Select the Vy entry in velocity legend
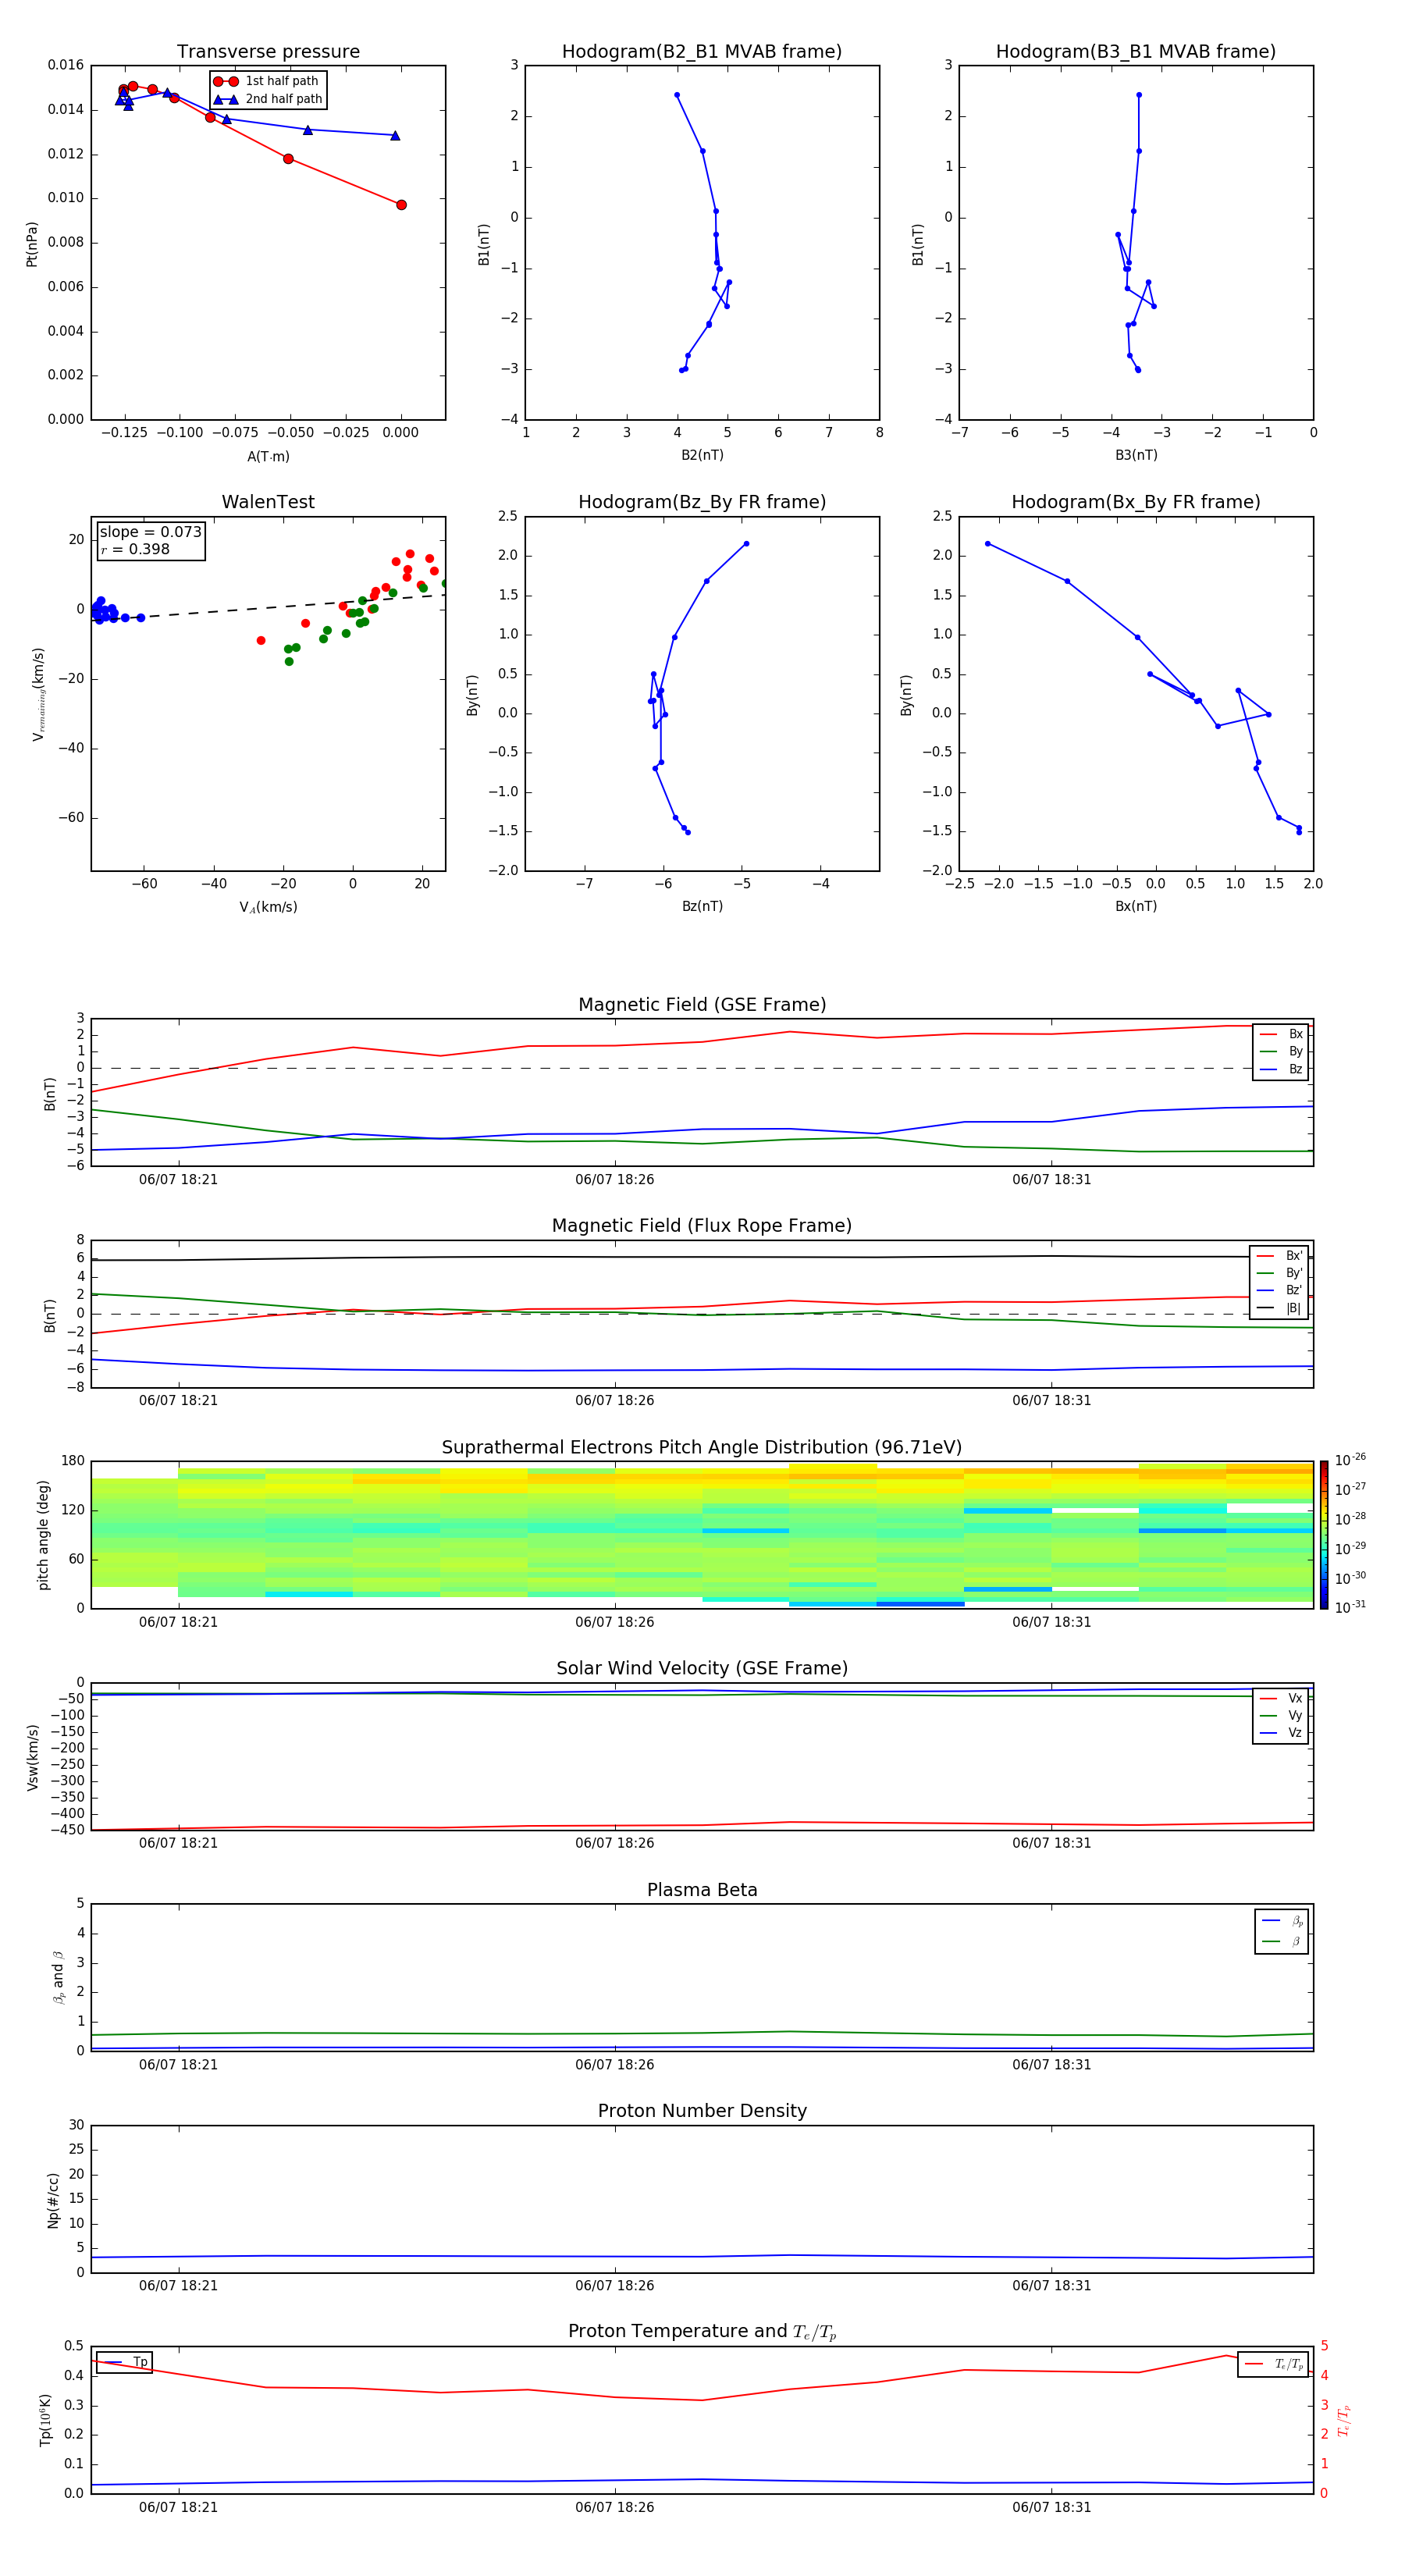 click(x=1281, y=1715)
